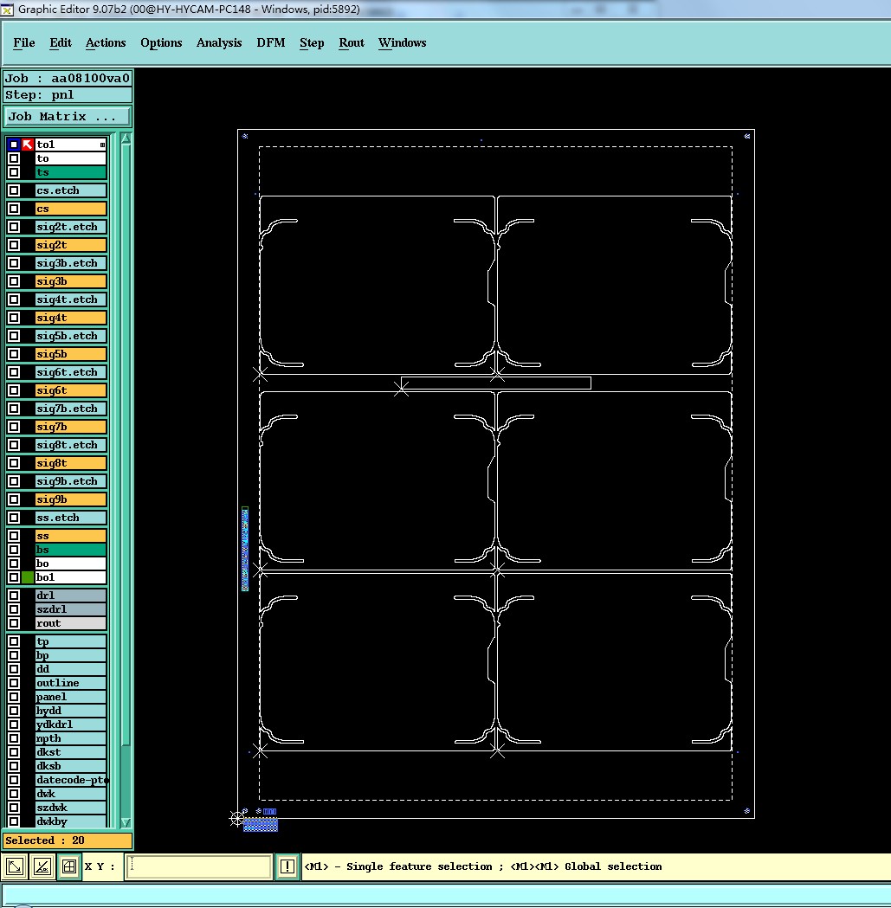
Task: Select the sig3b layer name
Action: click(x=71, y=281)
